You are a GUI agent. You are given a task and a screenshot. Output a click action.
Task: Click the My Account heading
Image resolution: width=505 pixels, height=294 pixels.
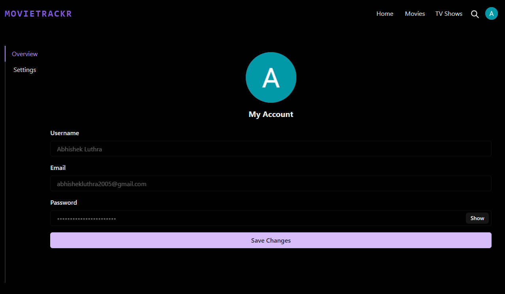pos(271,114)
